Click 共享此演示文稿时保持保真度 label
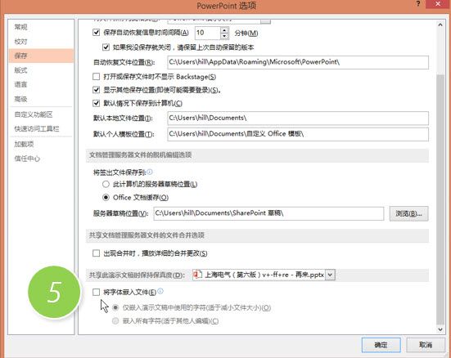The height and width of the screenshot is (358, 451). click(x=137, y=275)
